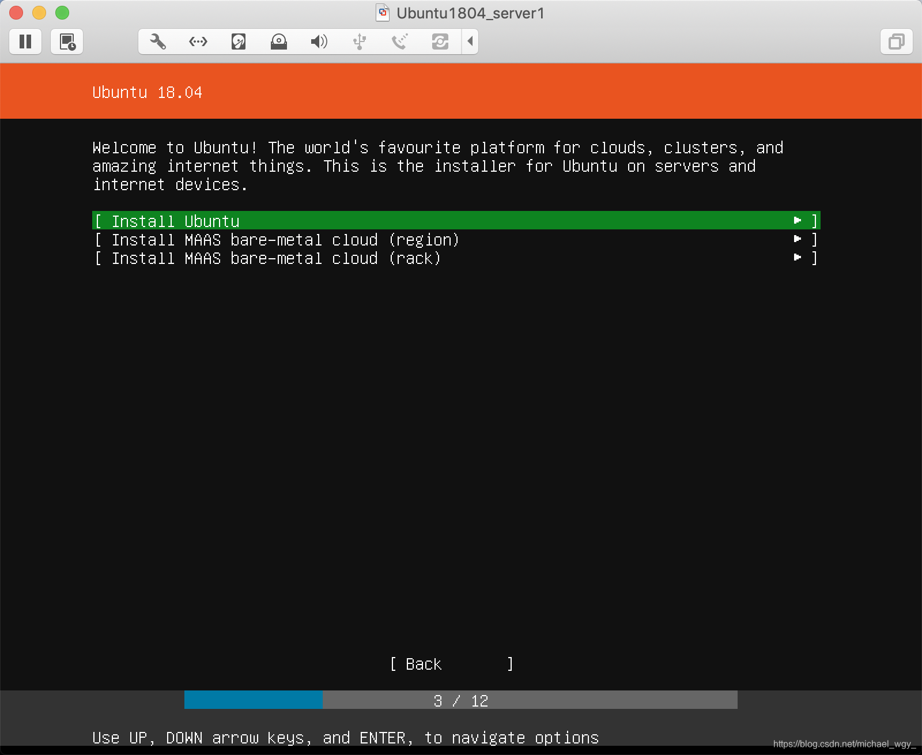This screenshot has height=755, width=922.
Task: Click the navigation hint text at bottom
Action: pyautogui.click(x=346, y=737)
